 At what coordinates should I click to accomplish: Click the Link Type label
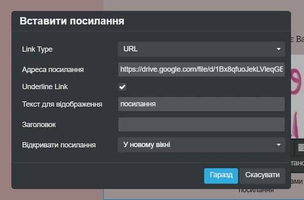coord(37,49)
